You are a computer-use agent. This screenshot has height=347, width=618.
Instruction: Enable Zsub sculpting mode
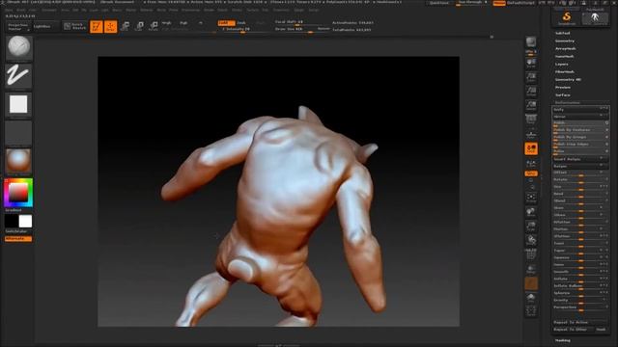(x=241, y=23)
